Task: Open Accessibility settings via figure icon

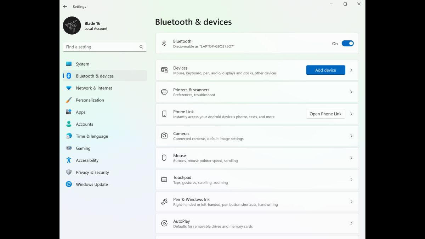Action: 69,160
